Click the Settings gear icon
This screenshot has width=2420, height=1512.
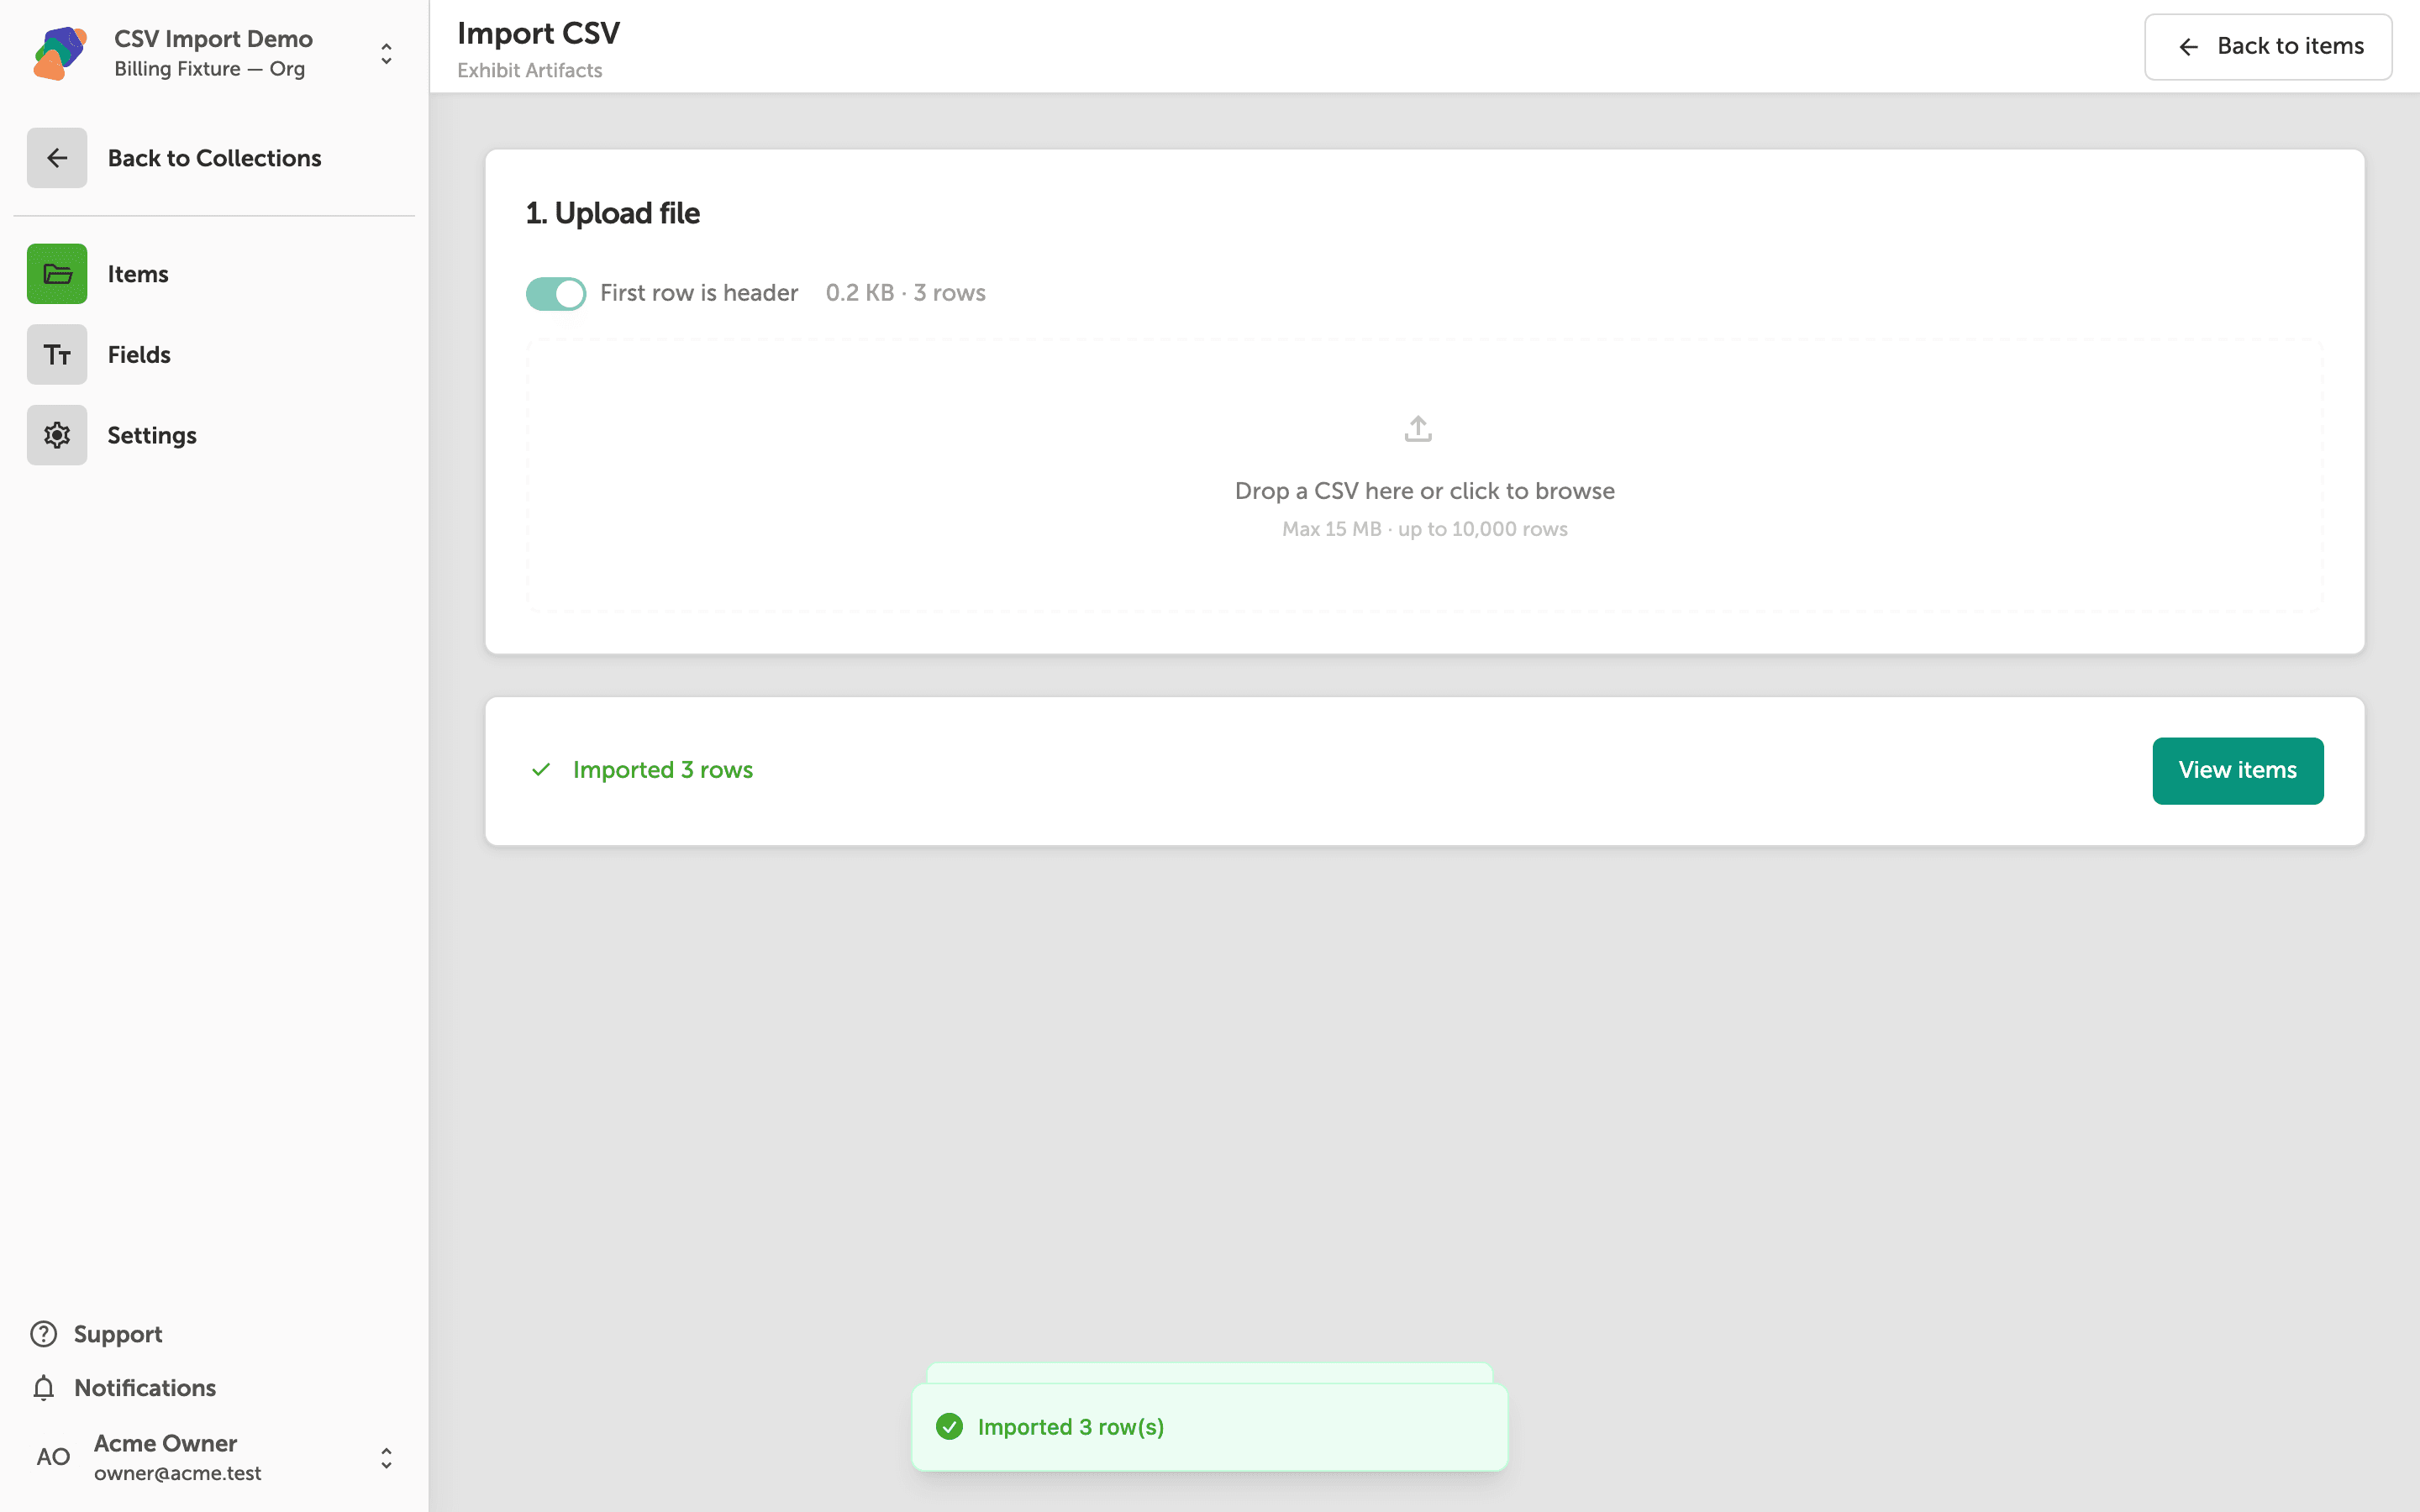point(57,435)
